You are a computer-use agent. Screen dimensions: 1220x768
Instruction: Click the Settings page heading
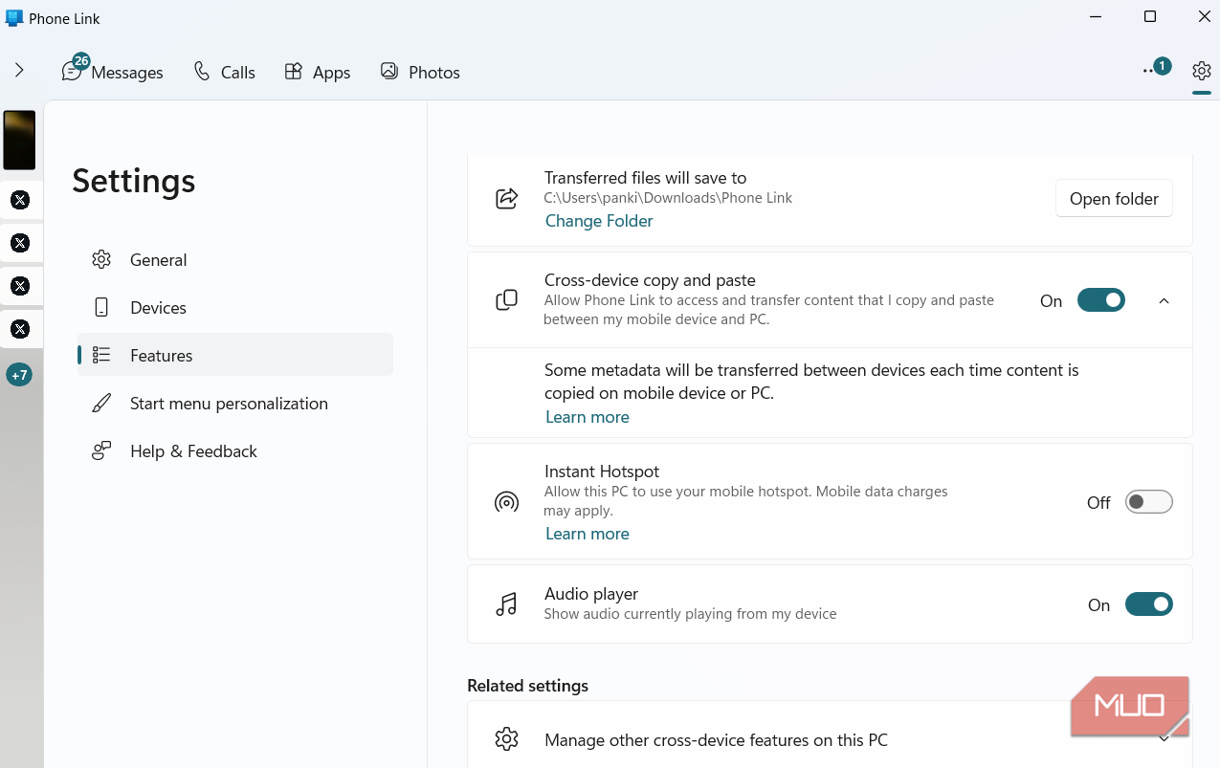134,181
